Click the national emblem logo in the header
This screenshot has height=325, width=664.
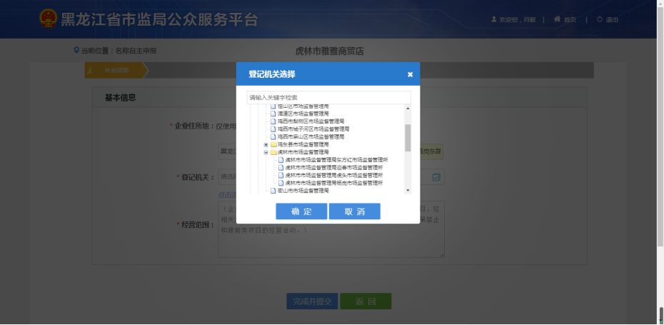click(48, 19)
